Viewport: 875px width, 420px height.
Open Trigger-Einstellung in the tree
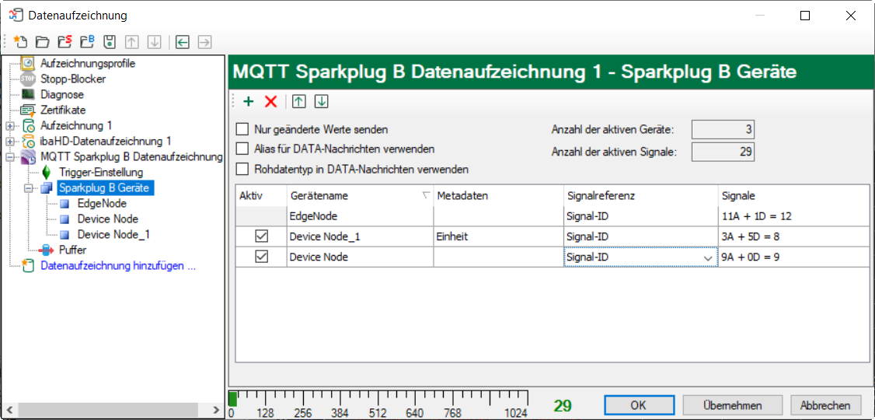101,172
